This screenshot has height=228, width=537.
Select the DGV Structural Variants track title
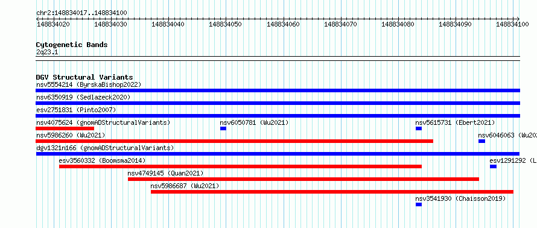coord(84,77)
